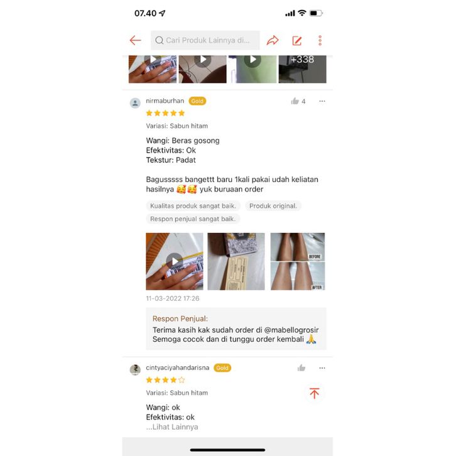Select the Kualitas produk sangat baik tag
Viewport: 456px width, 456px height.
click(x=193, y=206)
